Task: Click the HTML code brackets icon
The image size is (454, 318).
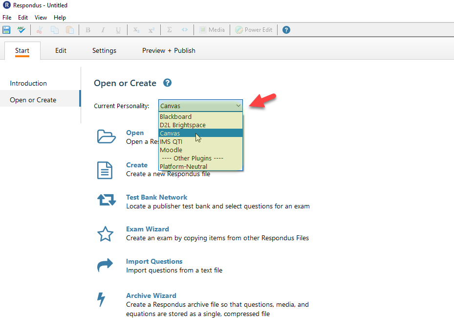Action: tap(185, 30)
